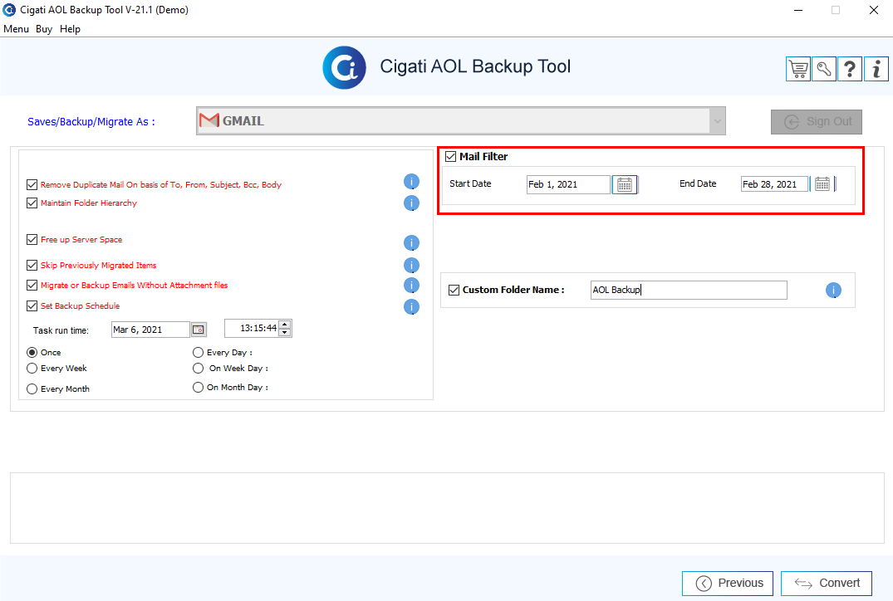The height and width of the screenshot is (601, 893).
Task: Show info for Set Backup Schedule
Action: 411,307
